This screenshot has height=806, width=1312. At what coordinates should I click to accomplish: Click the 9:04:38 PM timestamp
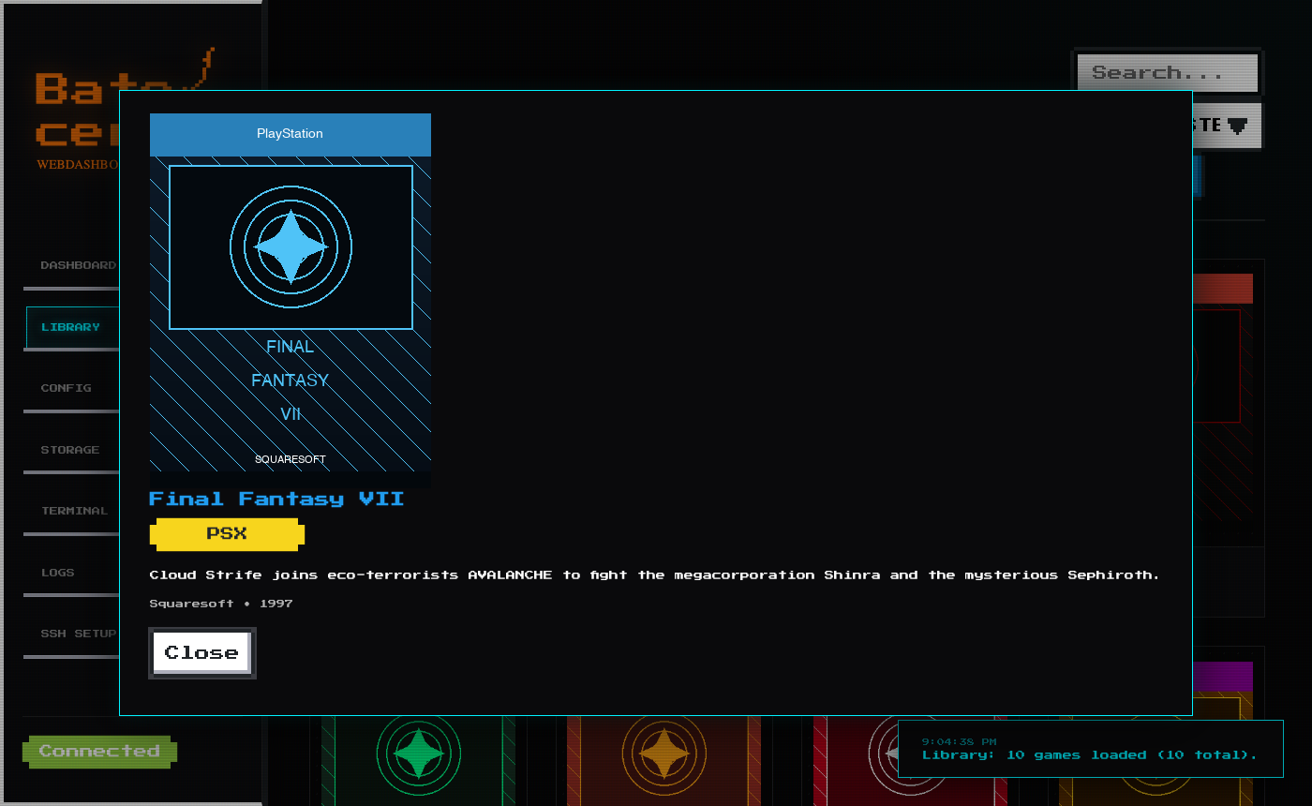coord(959,741)
